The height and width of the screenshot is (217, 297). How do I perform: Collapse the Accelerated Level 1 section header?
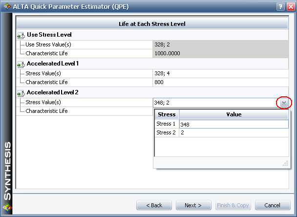click(52, 64)
